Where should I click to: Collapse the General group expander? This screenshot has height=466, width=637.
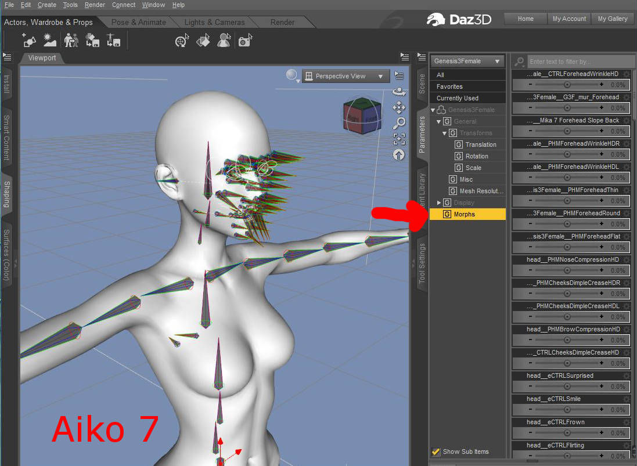[439, 121]
